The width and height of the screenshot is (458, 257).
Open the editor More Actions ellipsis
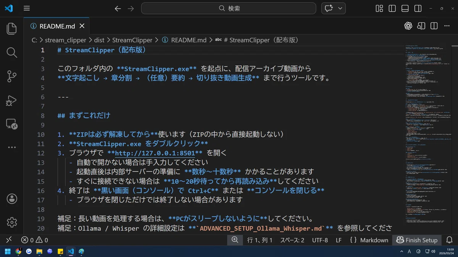click(x=447, y=26)
